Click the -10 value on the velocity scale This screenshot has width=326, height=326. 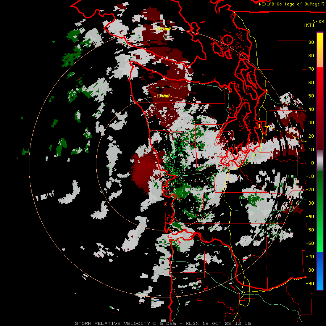tap(310, 176)
